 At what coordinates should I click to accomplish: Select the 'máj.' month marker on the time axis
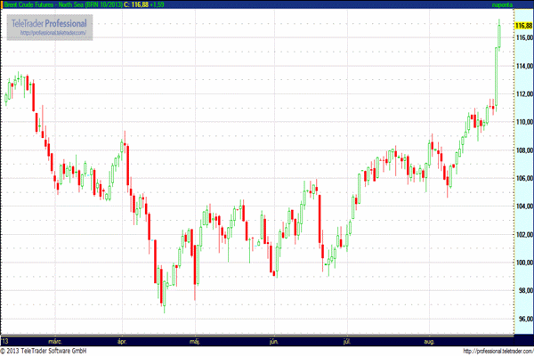point(194,341)
